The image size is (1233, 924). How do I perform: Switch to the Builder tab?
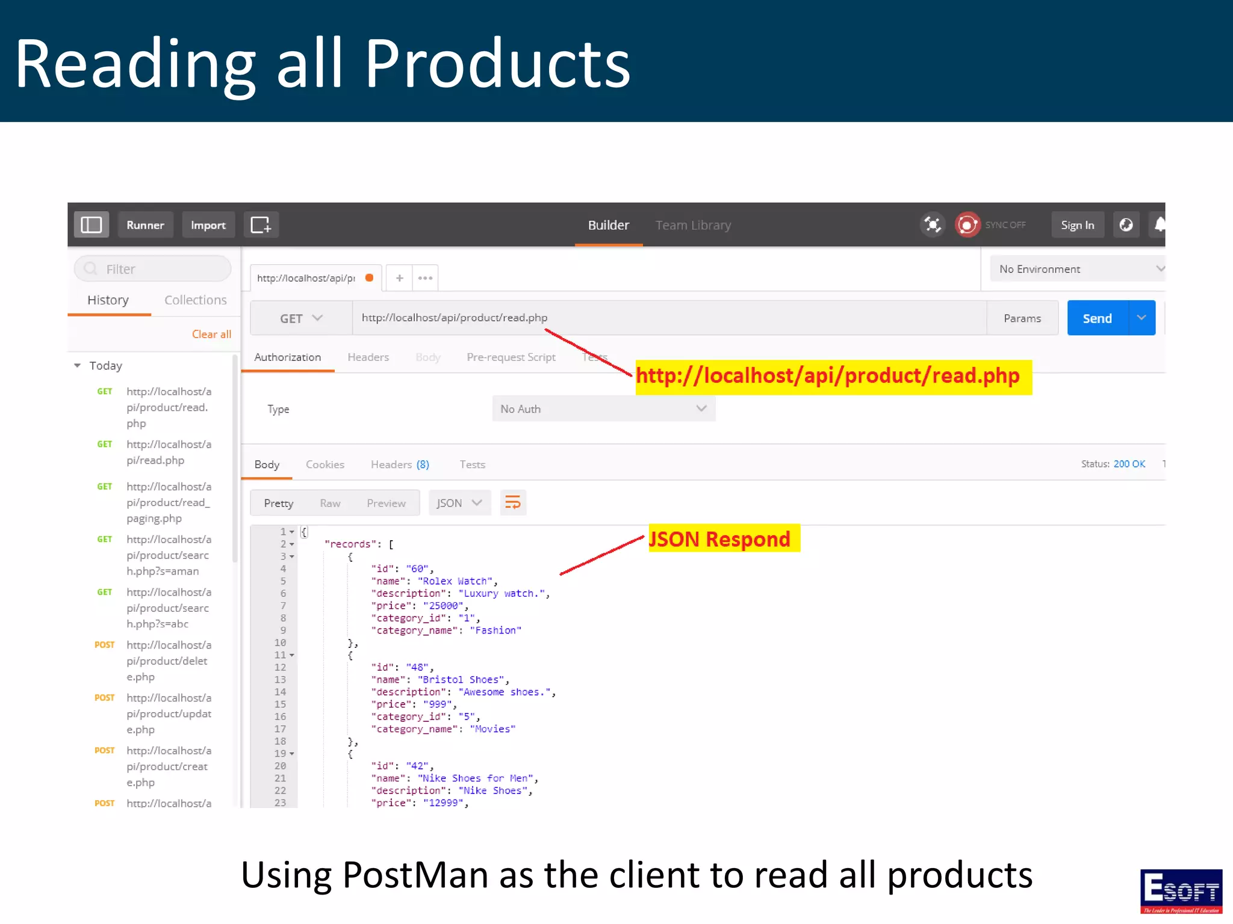coord(608,225)
